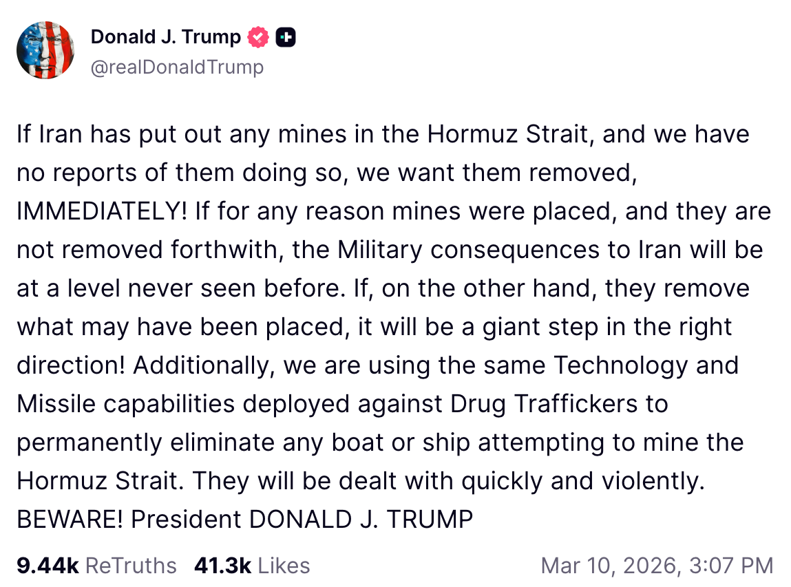Click the @realDonaldTrump handle
Screen dimensions: 791x587
point(176,67)
